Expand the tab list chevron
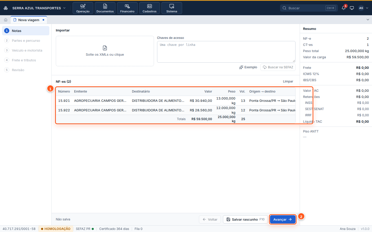 [368, 20]
